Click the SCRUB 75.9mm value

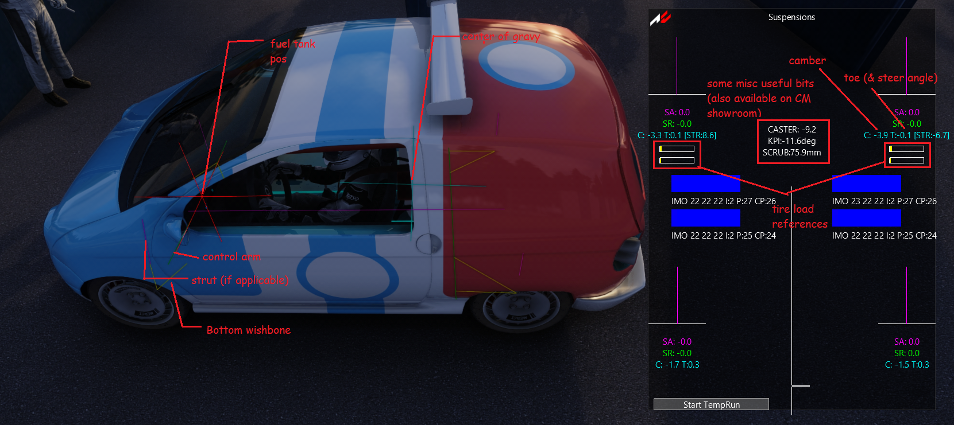pyautogui.click(x=792, y=153)
